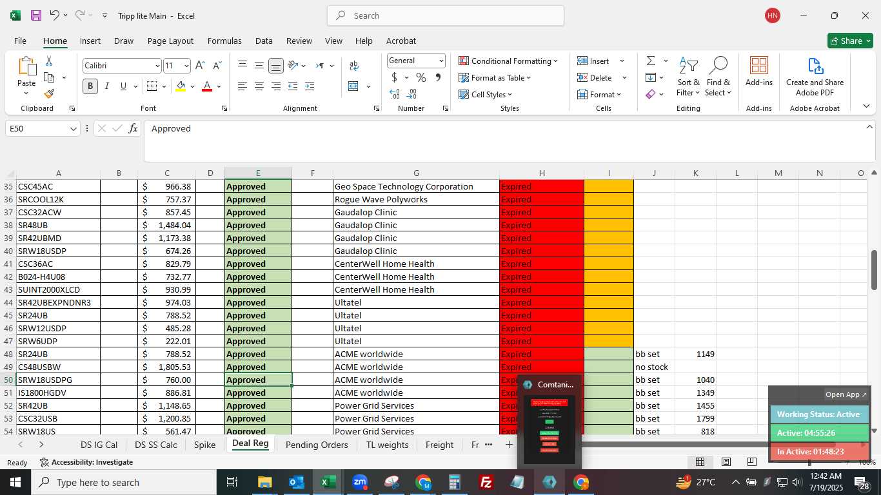881x495 pixels.
Task: Click the vertical scrollbar thumb
Action: click(875, 269)
